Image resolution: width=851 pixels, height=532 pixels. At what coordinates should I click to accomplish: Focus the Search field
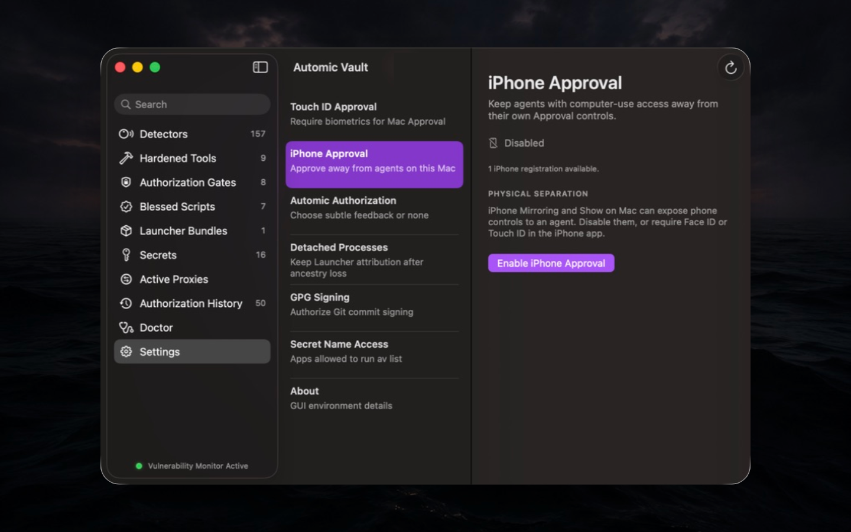click(x=192, y=105)
